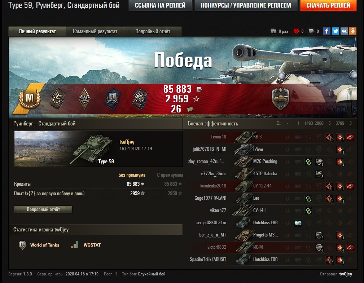Click Подробный отчёт button under credits
364x283 pixels.
click(43, 209)
